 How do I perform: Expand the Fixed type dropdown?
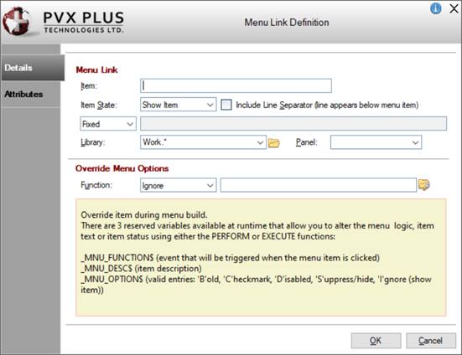click(x=108, y=124)
